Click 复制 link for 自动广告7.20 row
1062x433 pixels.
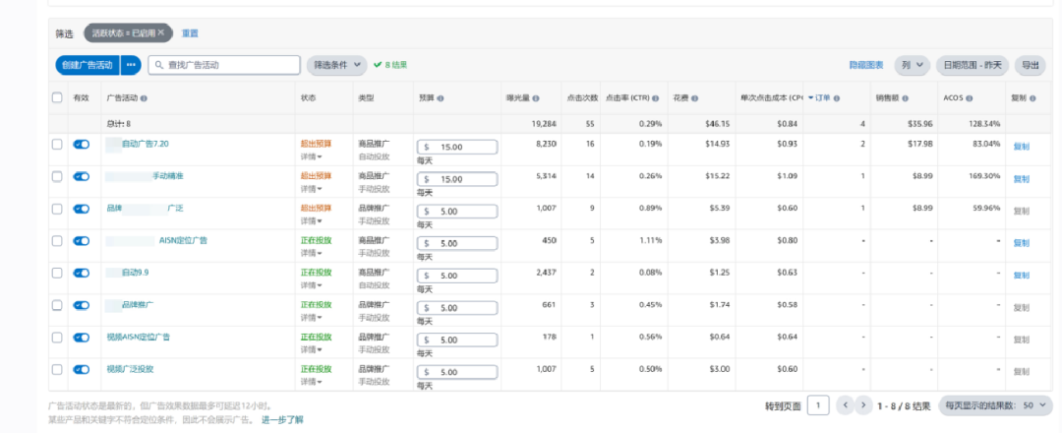[1021, 147]
